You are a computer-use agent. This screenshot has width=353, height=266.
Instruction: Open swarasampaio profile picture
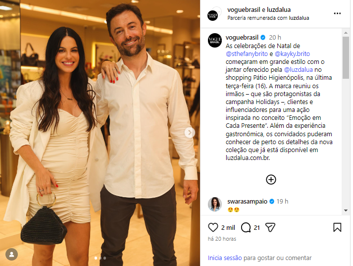(215, 204)
